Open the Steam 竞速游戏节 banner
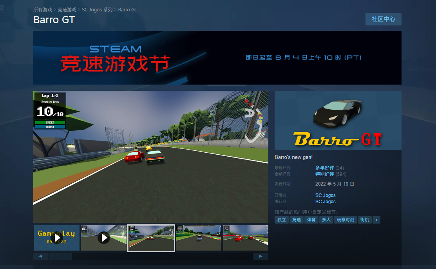Screen dimensions: 436x269 217,58
